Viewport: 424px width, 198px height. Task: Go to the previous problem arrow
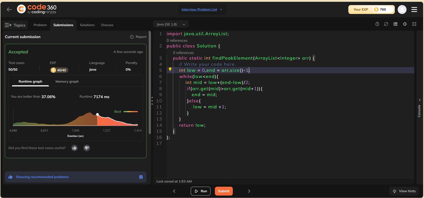click(174, 191)
